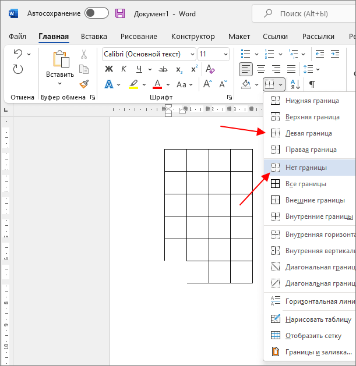
Task: Click the Word application icon
Action: click(x=13, y=13)
